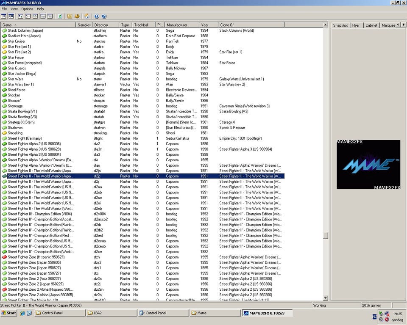
Task: Switch to grouped view toolbar icon
Action: click(50, 17)
